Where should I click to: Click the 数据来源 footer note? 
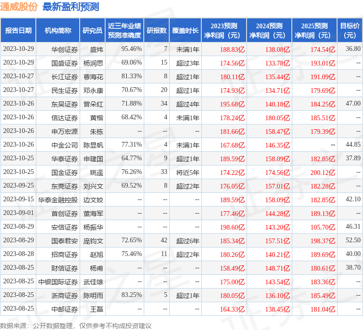(x=76, y=326)
